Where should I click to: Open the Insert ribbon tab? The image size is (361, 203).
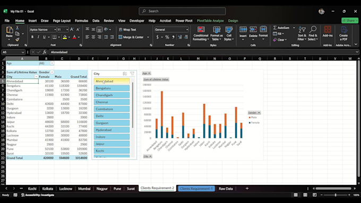pos(32,21)
